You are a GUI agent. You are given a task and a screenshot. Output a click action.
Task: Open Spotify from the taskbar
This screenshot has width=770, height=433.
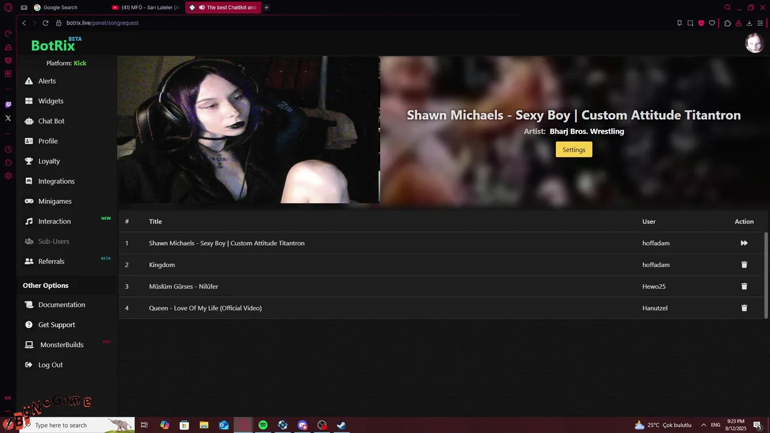tap(263, 425)
